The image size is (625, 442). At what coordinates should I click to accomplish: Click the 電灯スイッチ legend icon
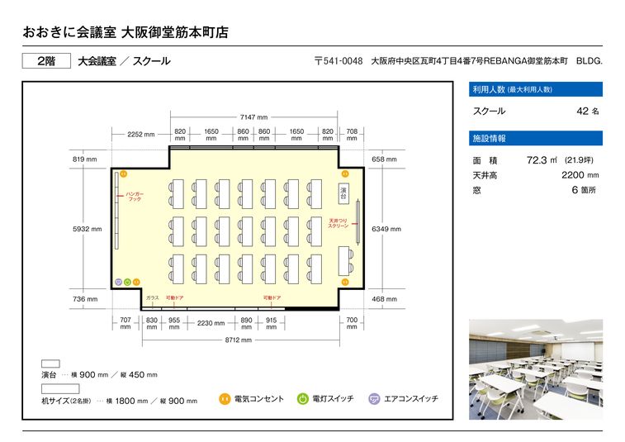[302, 398]
